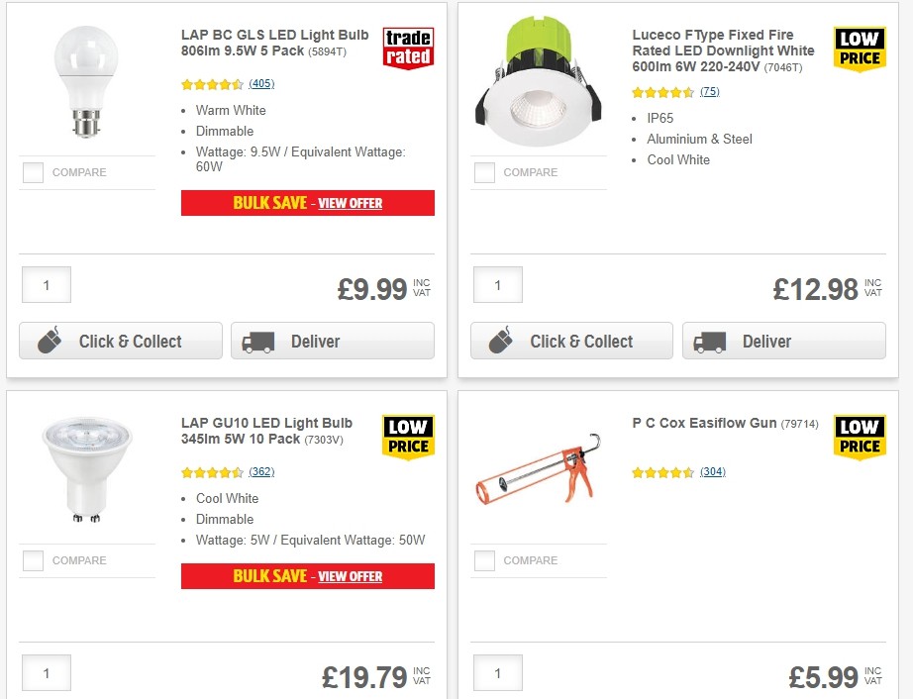Click LOW PRICE badge on GU10 bulb pack
Viewport: 913px width, 699px height.
point(407,436)
